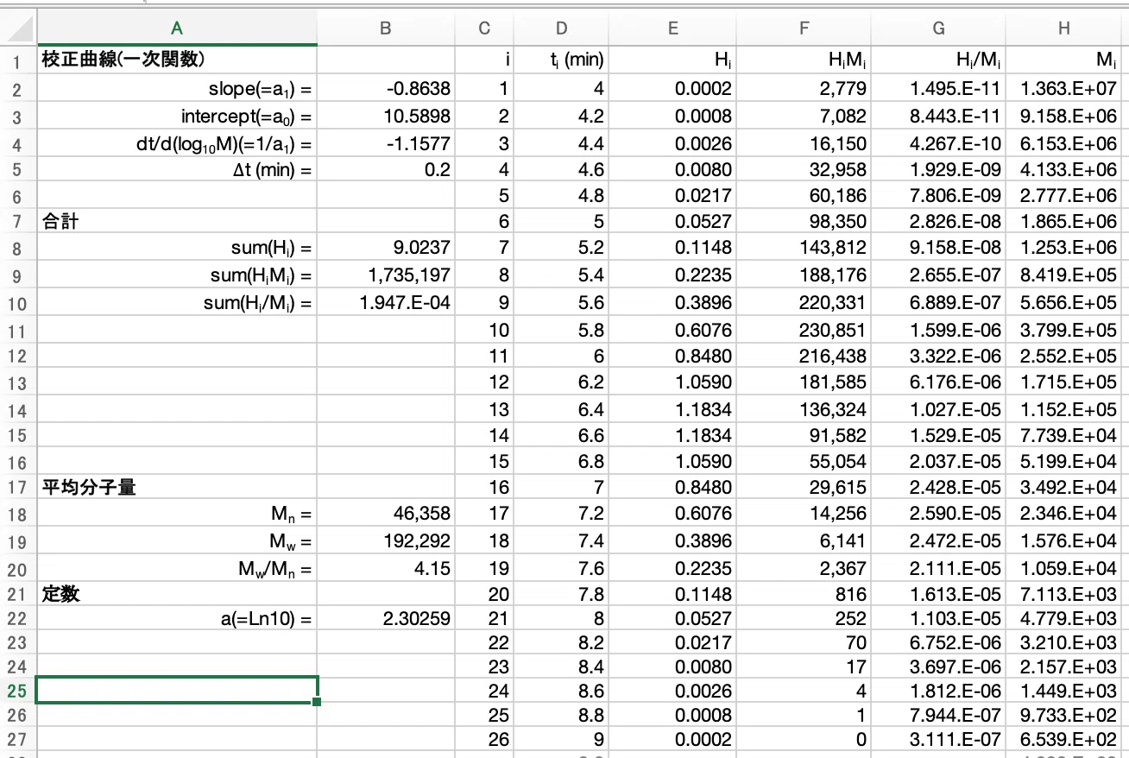Select the slope value -0.8638
Screen dimensions: 1129x758
tap(386, 88)
